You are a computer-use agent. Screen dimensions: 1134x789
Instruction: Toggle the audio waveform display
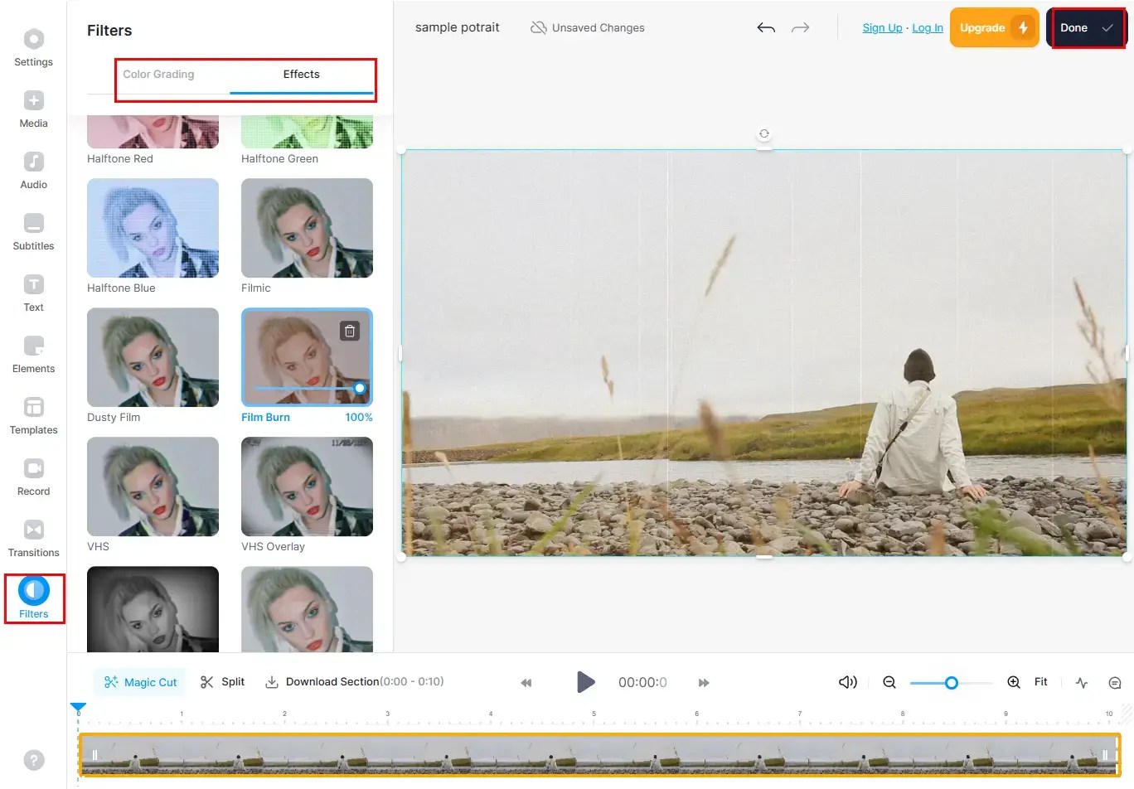pos(1081,682)
